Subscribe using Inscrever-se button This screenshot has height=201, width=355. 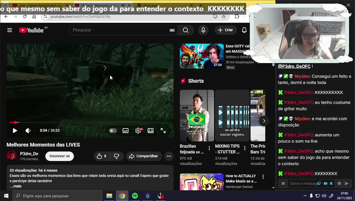point(60,156)
